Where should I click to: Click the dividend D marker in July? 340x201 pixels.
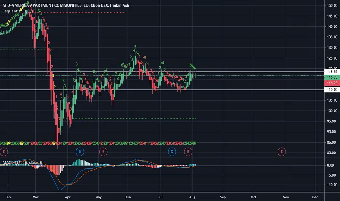172,152
